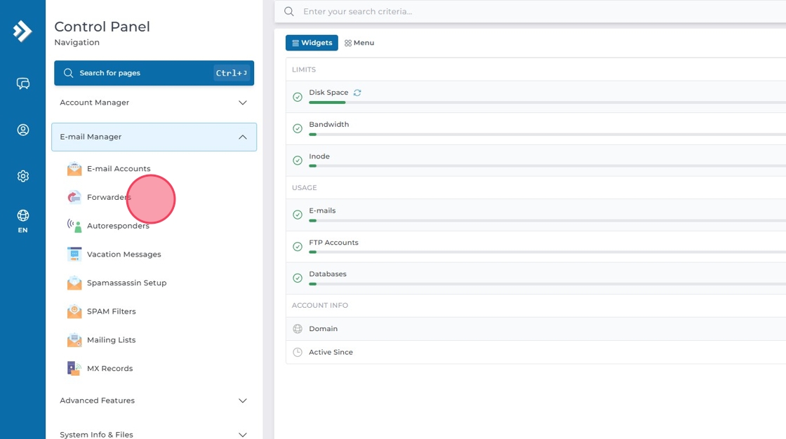
Task: Open the Autoresponders icon
Action: point(74,226)
